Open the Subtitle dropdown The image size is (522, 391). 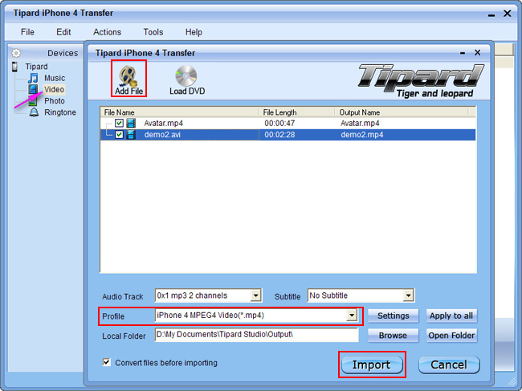[x=408, y=295]
